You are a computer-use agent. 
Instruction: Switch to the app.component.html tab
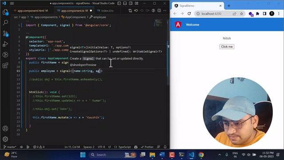point(31,11)
